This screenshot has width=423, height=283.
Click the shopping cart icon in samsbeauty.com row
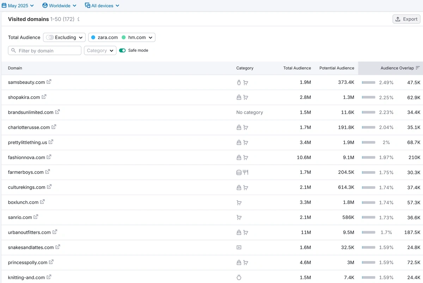[246, 83]
